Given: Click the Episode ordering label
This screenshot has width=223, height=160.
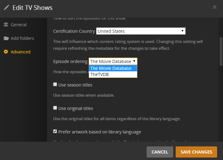Looking at the screenshot, I should click(71, 61).
